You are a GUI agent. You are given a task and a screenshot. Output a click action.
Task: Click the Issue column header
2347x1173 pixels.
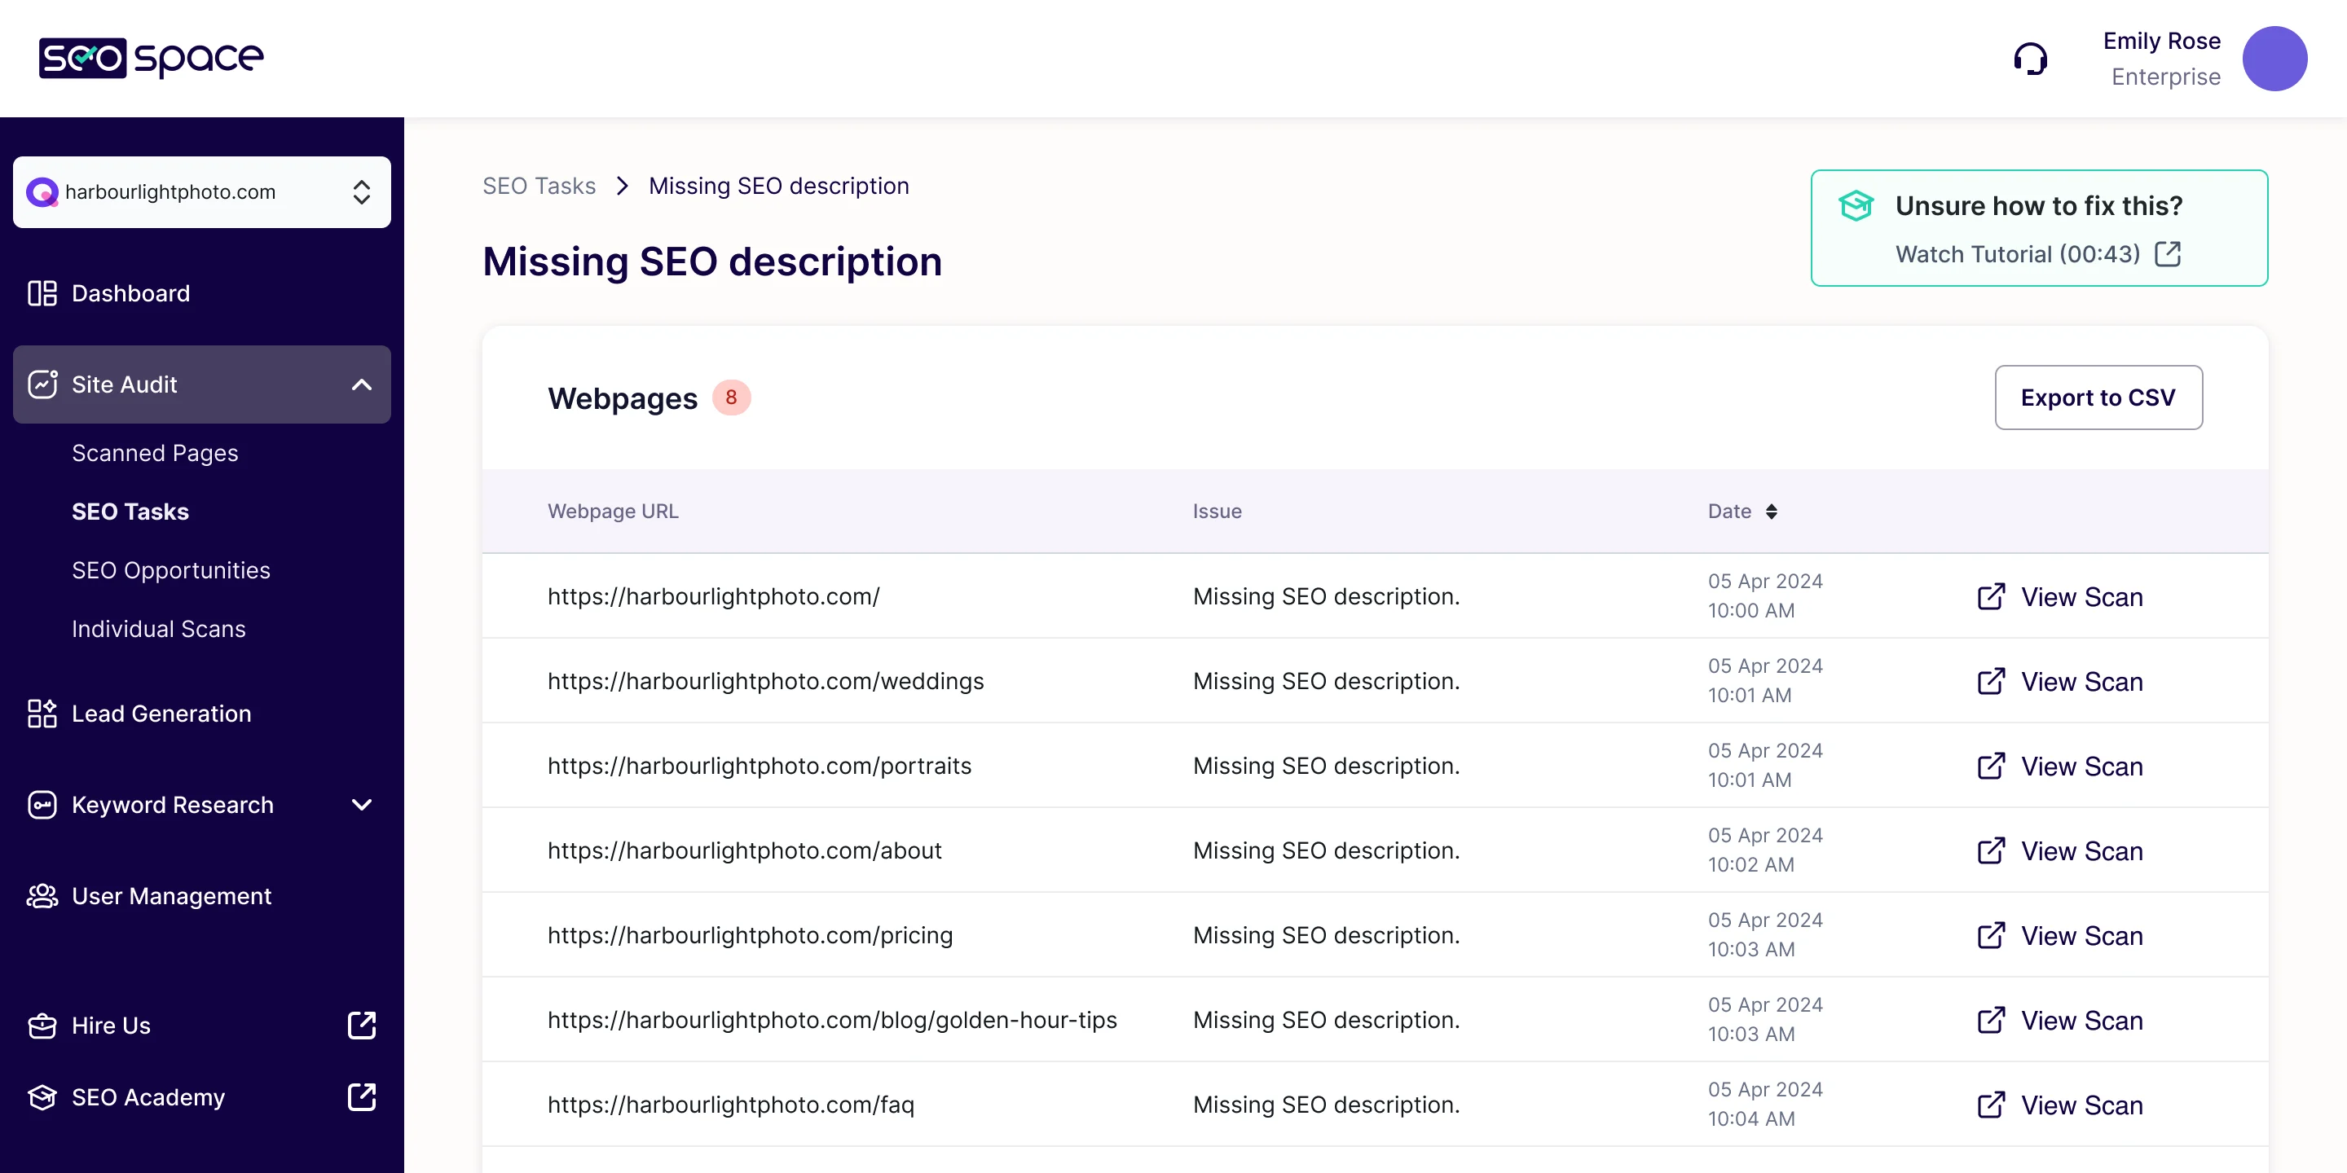[1218, 511]
